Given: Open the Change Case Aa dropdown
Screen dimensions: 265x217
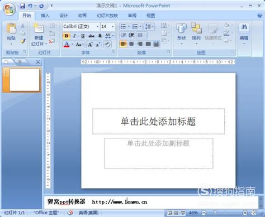Looking at the screenshot, I should [79, 45].
